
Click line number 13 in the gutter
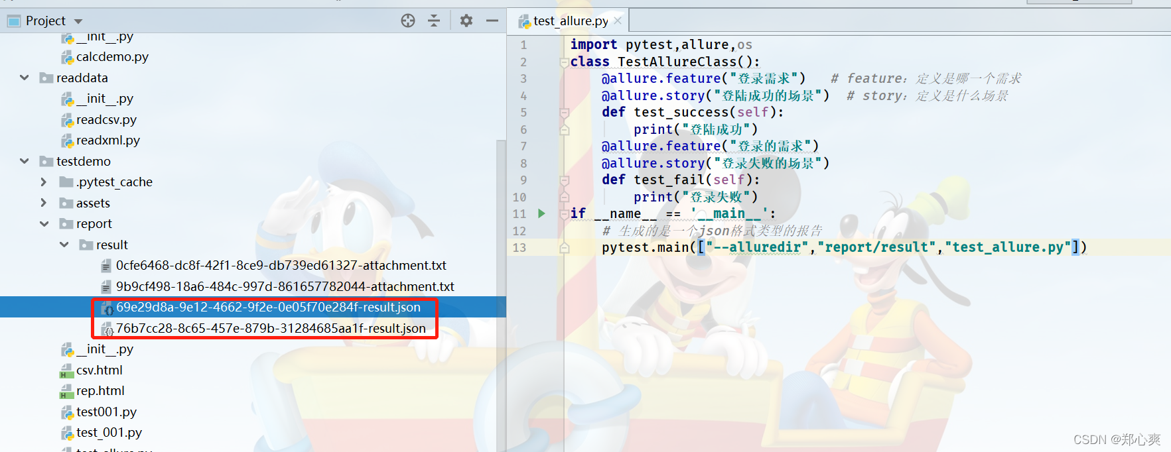tap(519, 247)
